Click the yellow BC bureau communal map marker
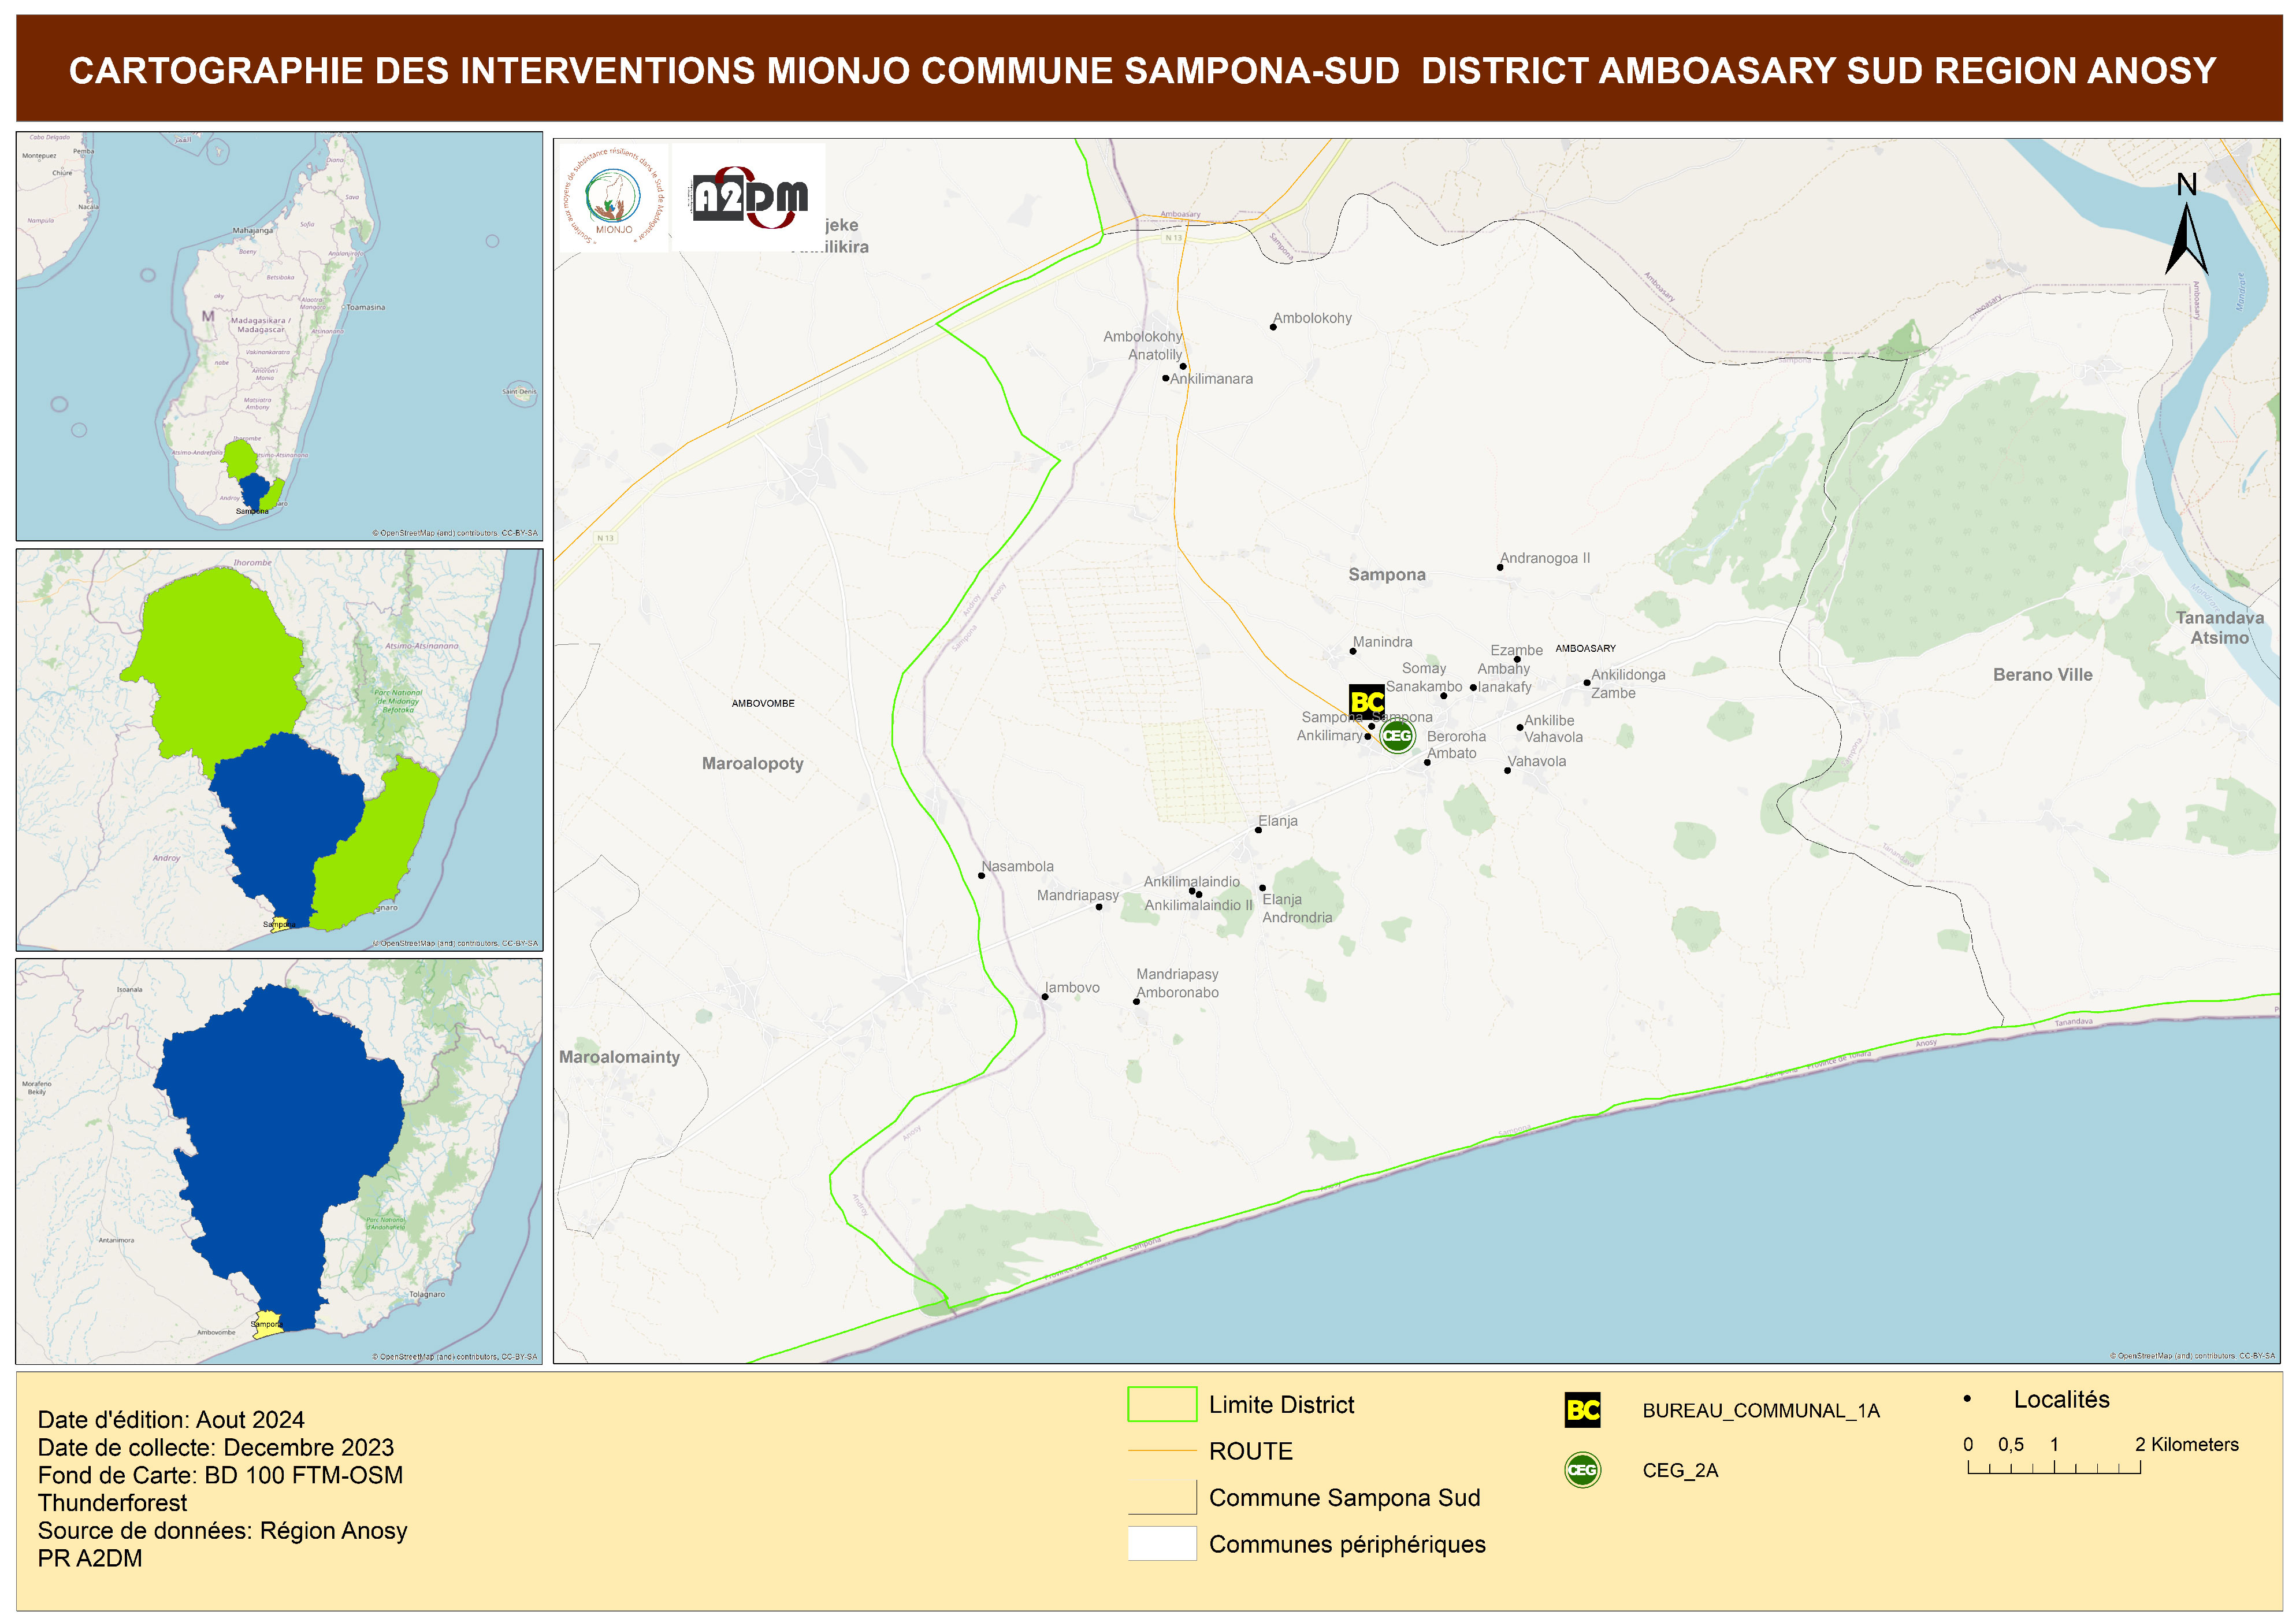The height and width of the screenshot is (1622, 2296). 1366,701
